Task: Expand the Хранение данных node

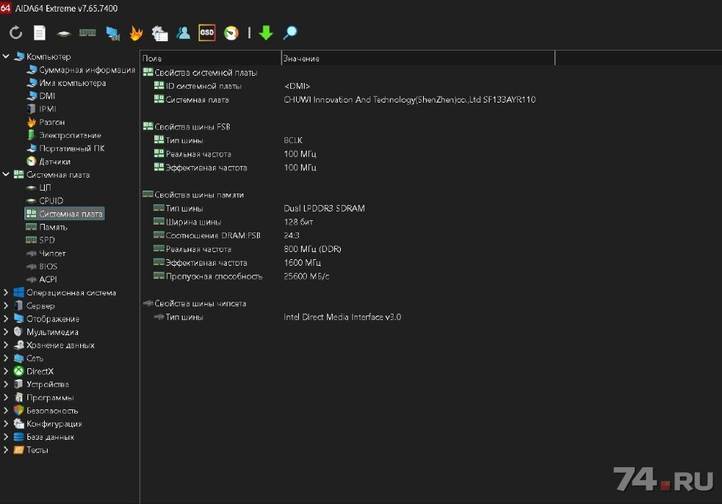Action: [6, 344]
